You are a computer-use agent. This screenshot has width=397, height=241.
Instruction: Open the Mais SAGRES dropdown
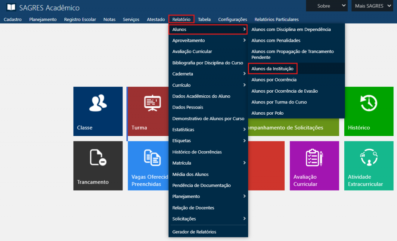point(372,6)
